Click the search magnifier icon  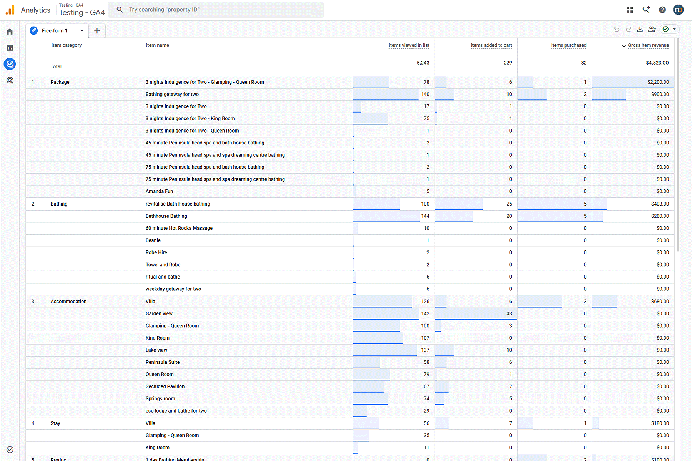pyautogui.click(x=120, y=10)
